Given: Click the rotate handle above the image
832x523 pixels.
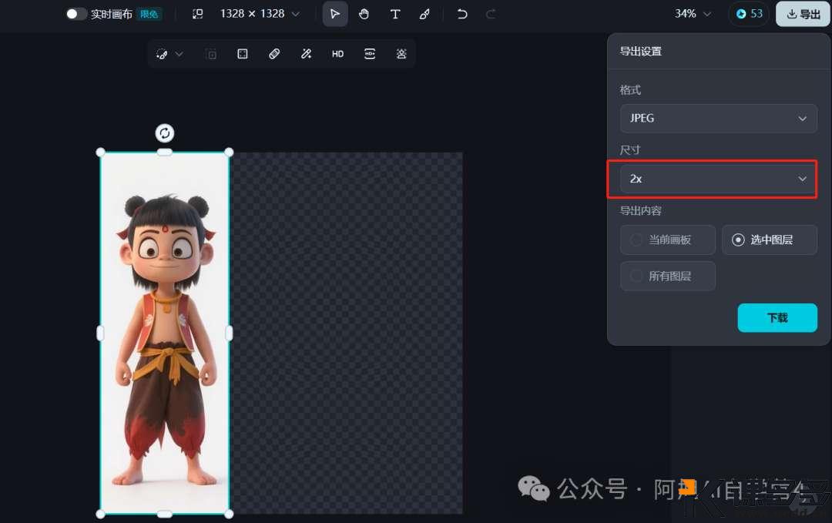Looking at the screenshot, I should (165, 133).
